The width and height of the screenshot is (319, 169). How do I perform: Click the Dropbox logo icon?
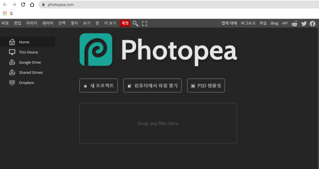(x=12, y=82)
